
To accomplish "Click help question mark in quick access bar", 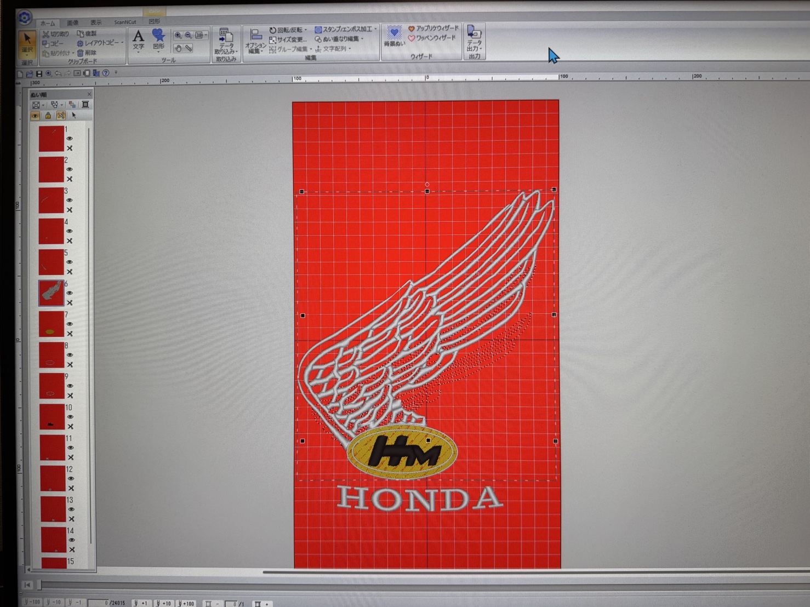I will (x=106, y=73).
